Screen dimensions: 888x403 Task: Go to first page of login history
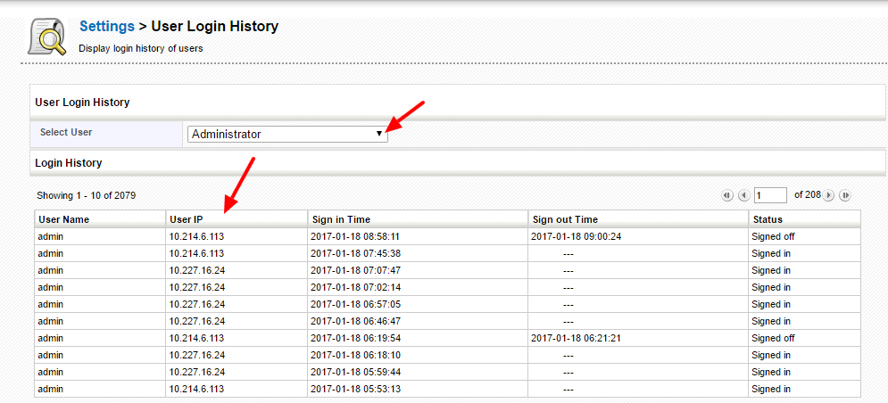click(x=726, y=195)
